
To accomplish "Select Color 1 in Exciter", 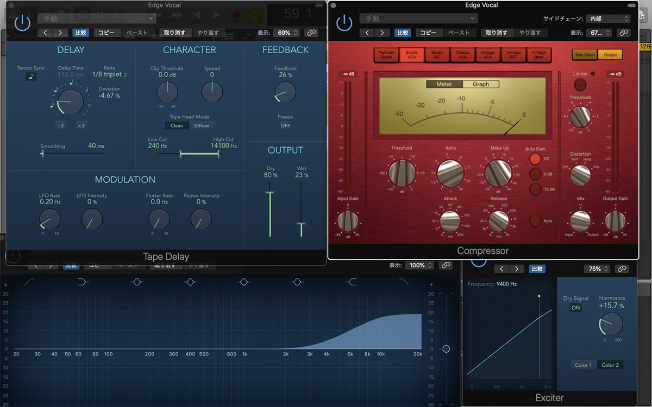I will coord(584,365).
